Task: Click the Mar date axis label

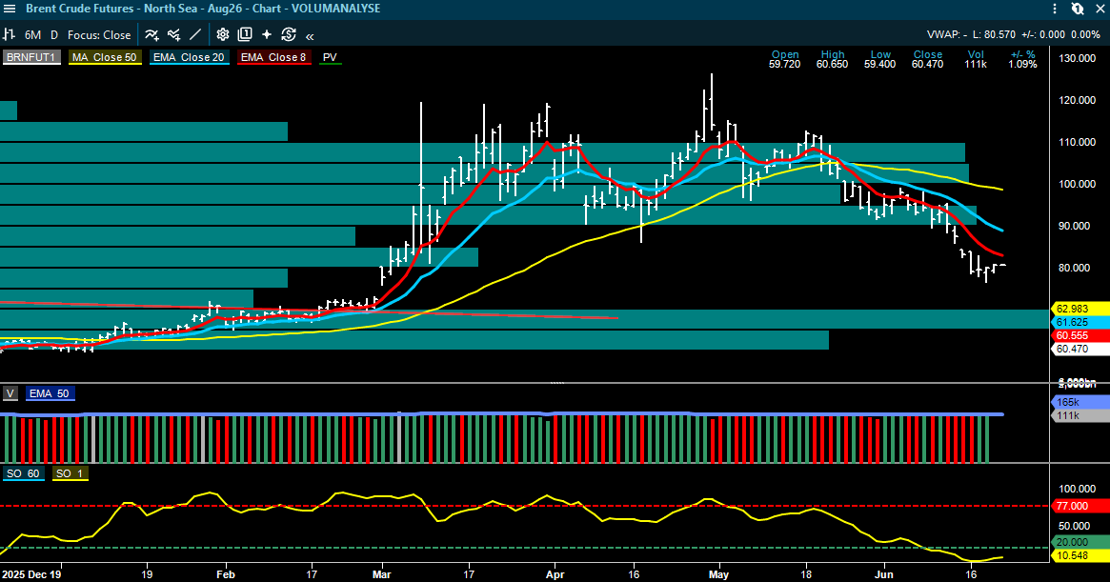Action: 381,574
